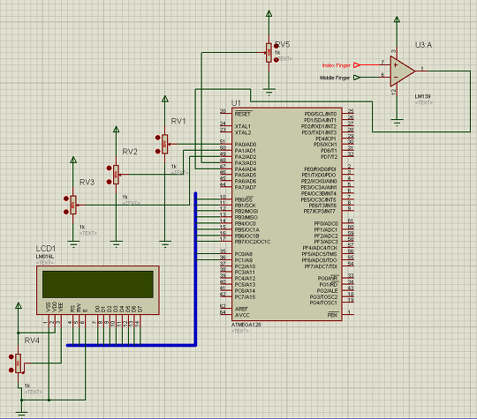Select the RV1 potentiometer body
This screenshot has width=477, height=419.
(164, 144)
